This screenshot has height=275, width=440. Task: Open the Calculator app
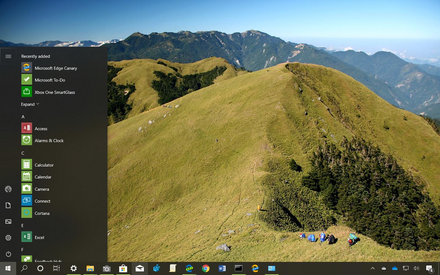[x=44, y=165]
